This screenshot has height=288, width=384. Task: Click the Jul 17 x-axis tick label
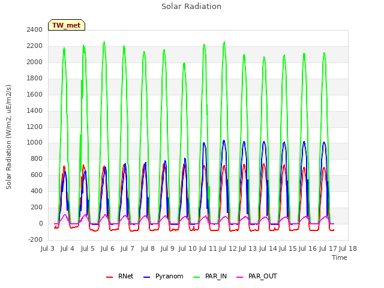(x=328, y=248)
